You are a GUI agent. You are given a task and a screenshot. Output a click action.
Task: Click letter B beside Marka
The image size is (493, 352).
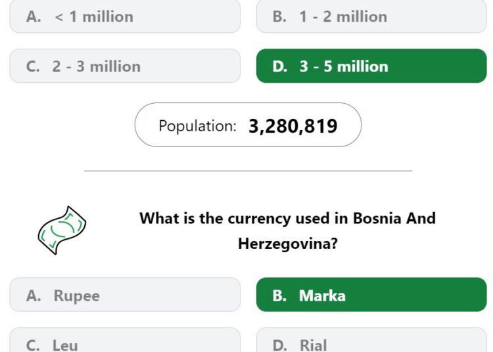(279, 296)
